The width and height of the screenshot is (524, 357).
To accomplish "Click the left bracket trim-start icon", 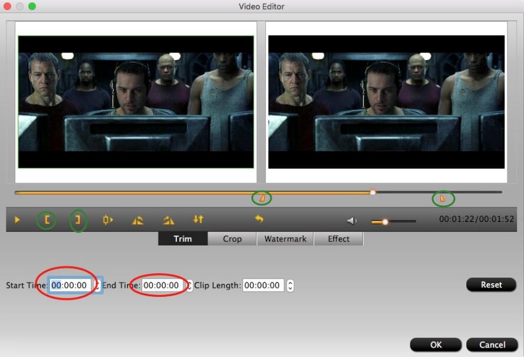I will point(47,220).
